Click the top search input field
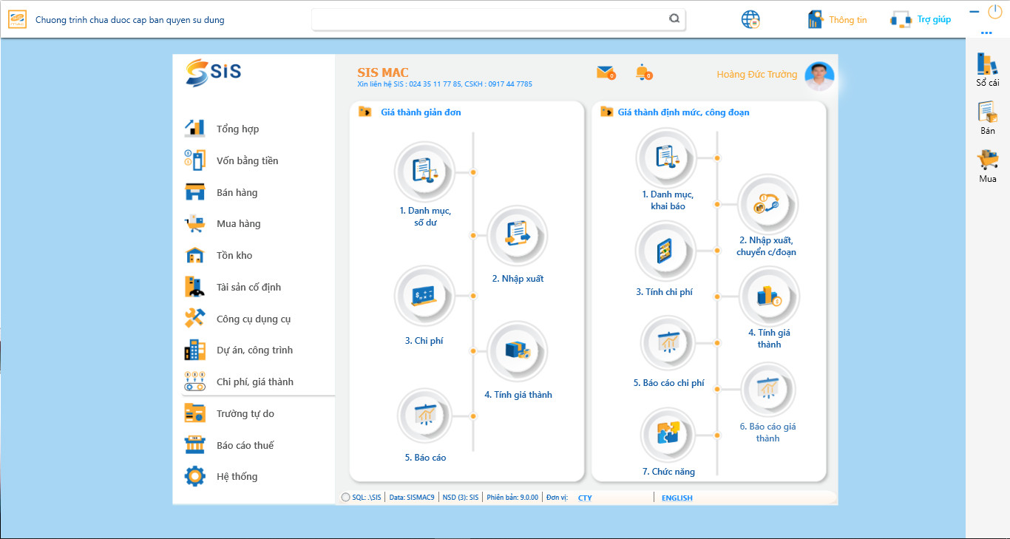1010x539 pixels. click(x=489, y=20)
